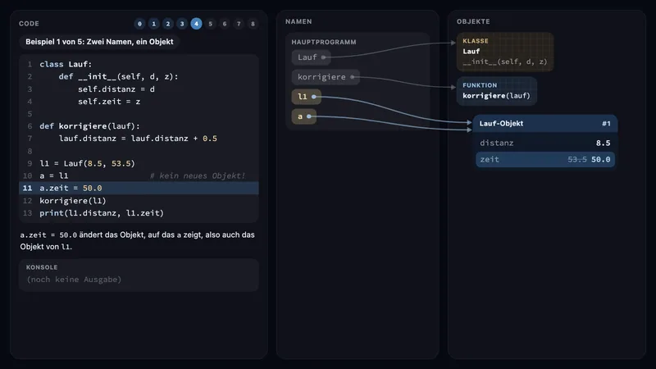Click the 'korrigiere' name chip
The image size is (656, 369).
[x=326, y=77]
